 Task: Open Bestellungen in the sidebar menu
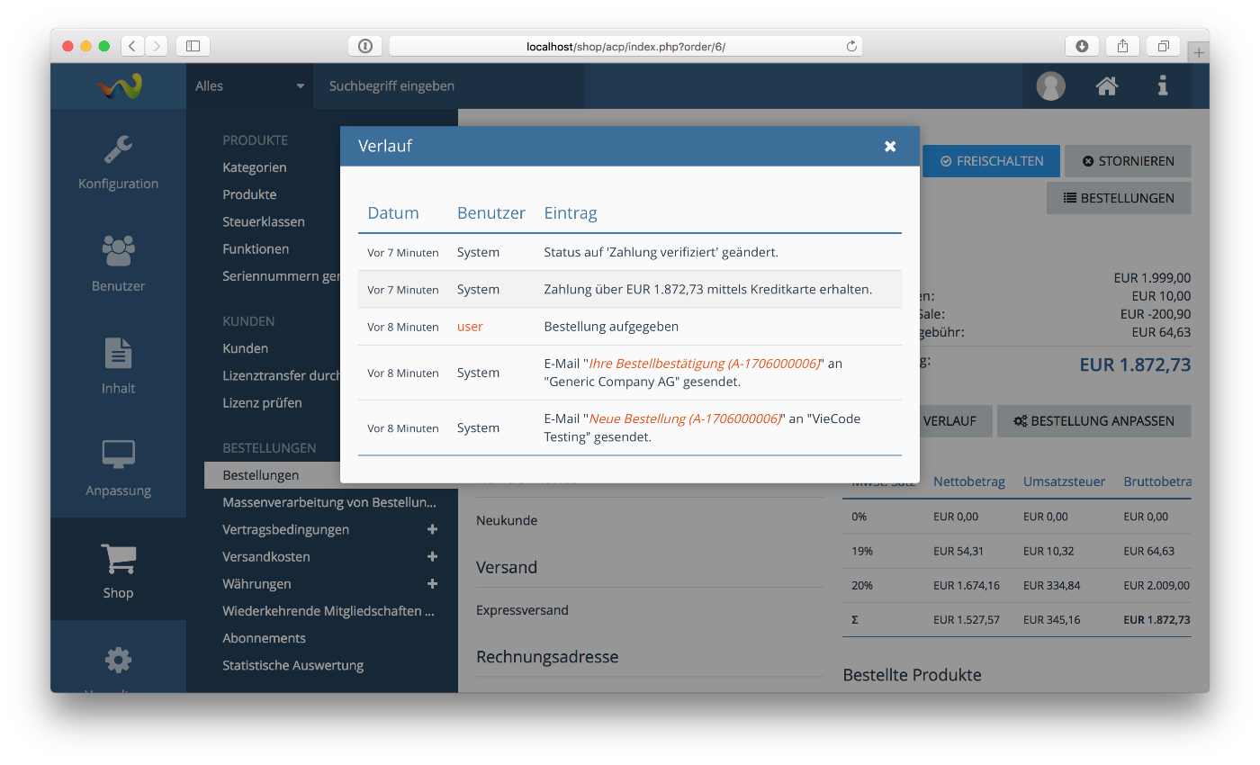pyautogui.click(x=261, y=475)
